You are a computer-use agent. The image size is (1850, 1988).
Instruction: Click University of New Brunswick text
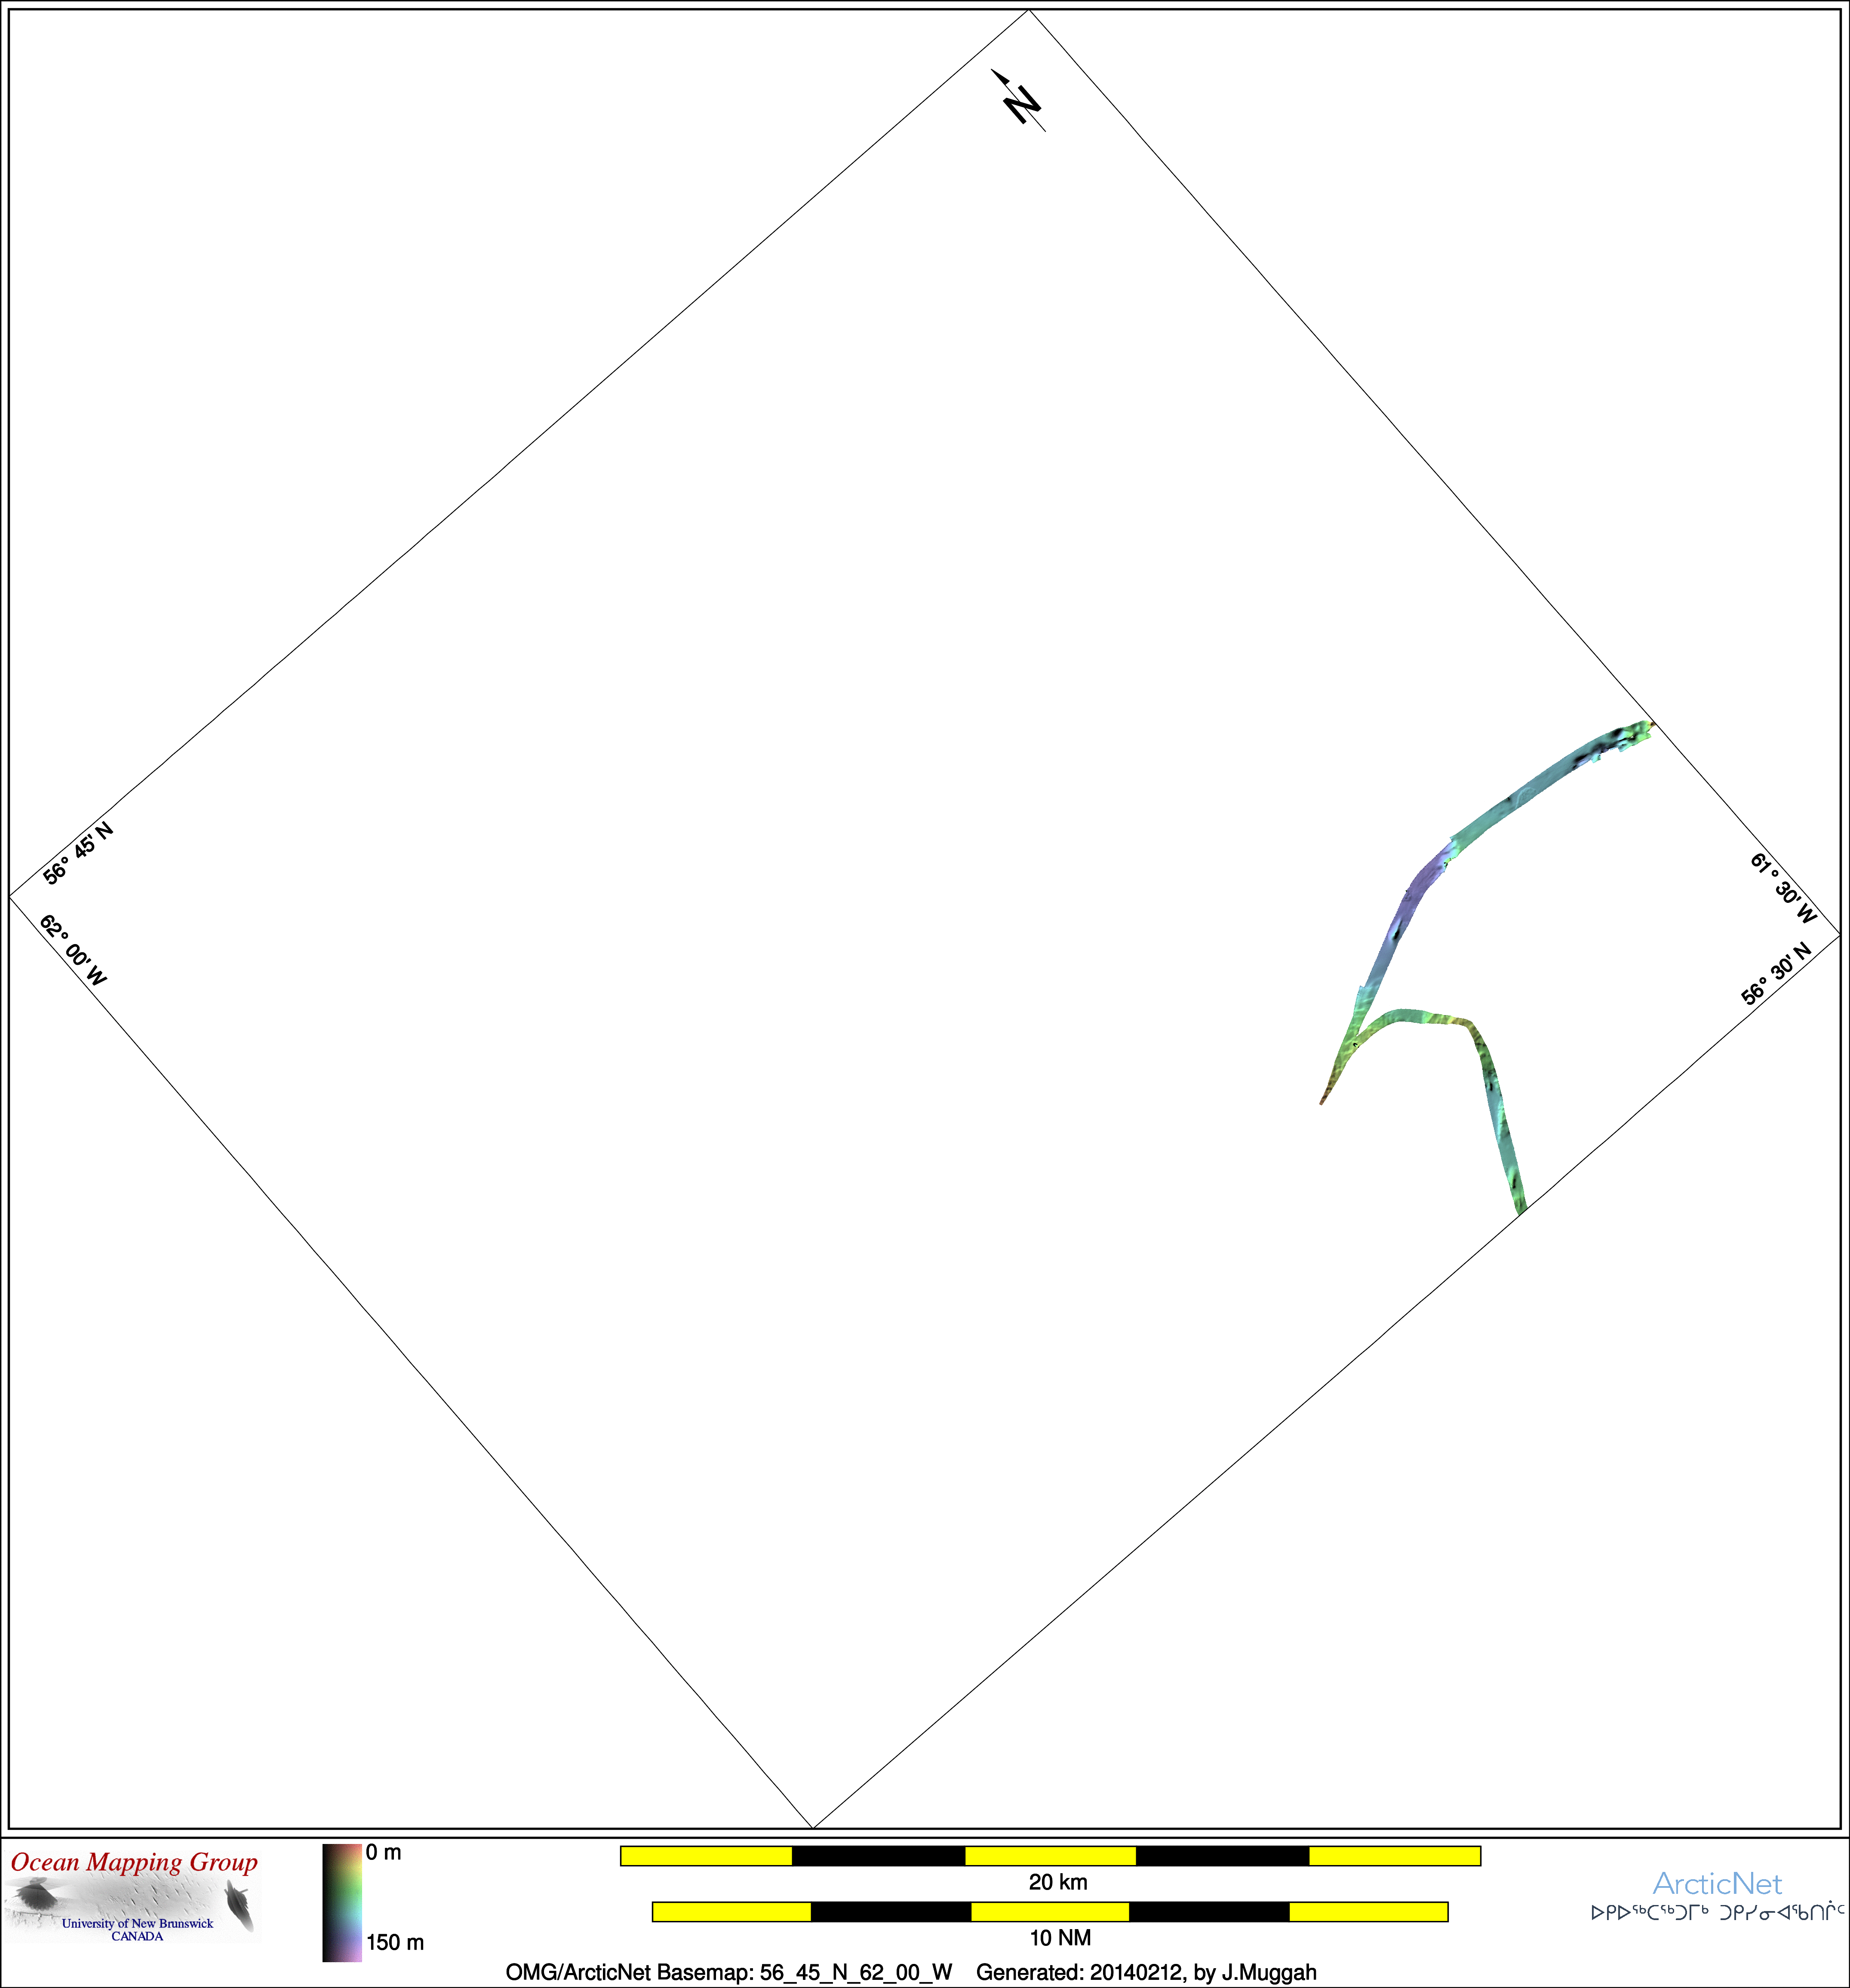point(137,1923)
